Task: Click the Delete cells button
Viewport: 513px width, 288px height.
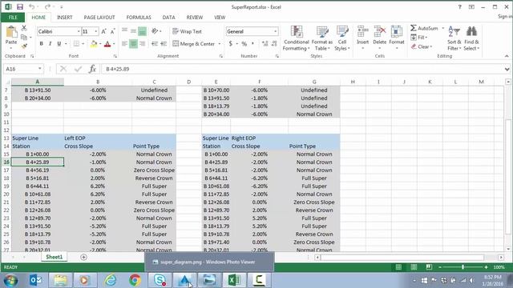Action: tap(379, 38)
